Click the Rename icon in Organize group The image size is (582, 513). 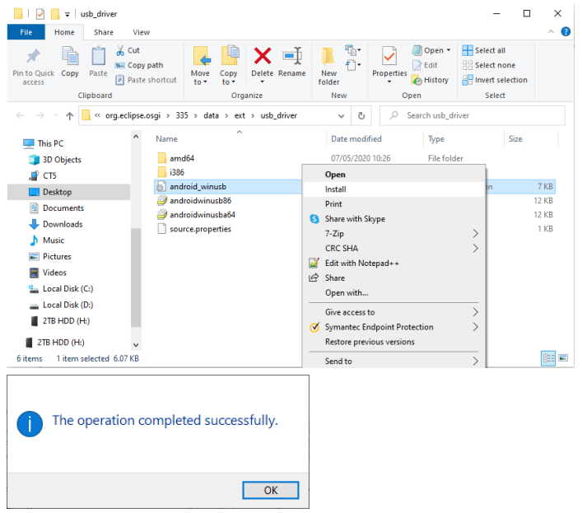coord(291,57)
